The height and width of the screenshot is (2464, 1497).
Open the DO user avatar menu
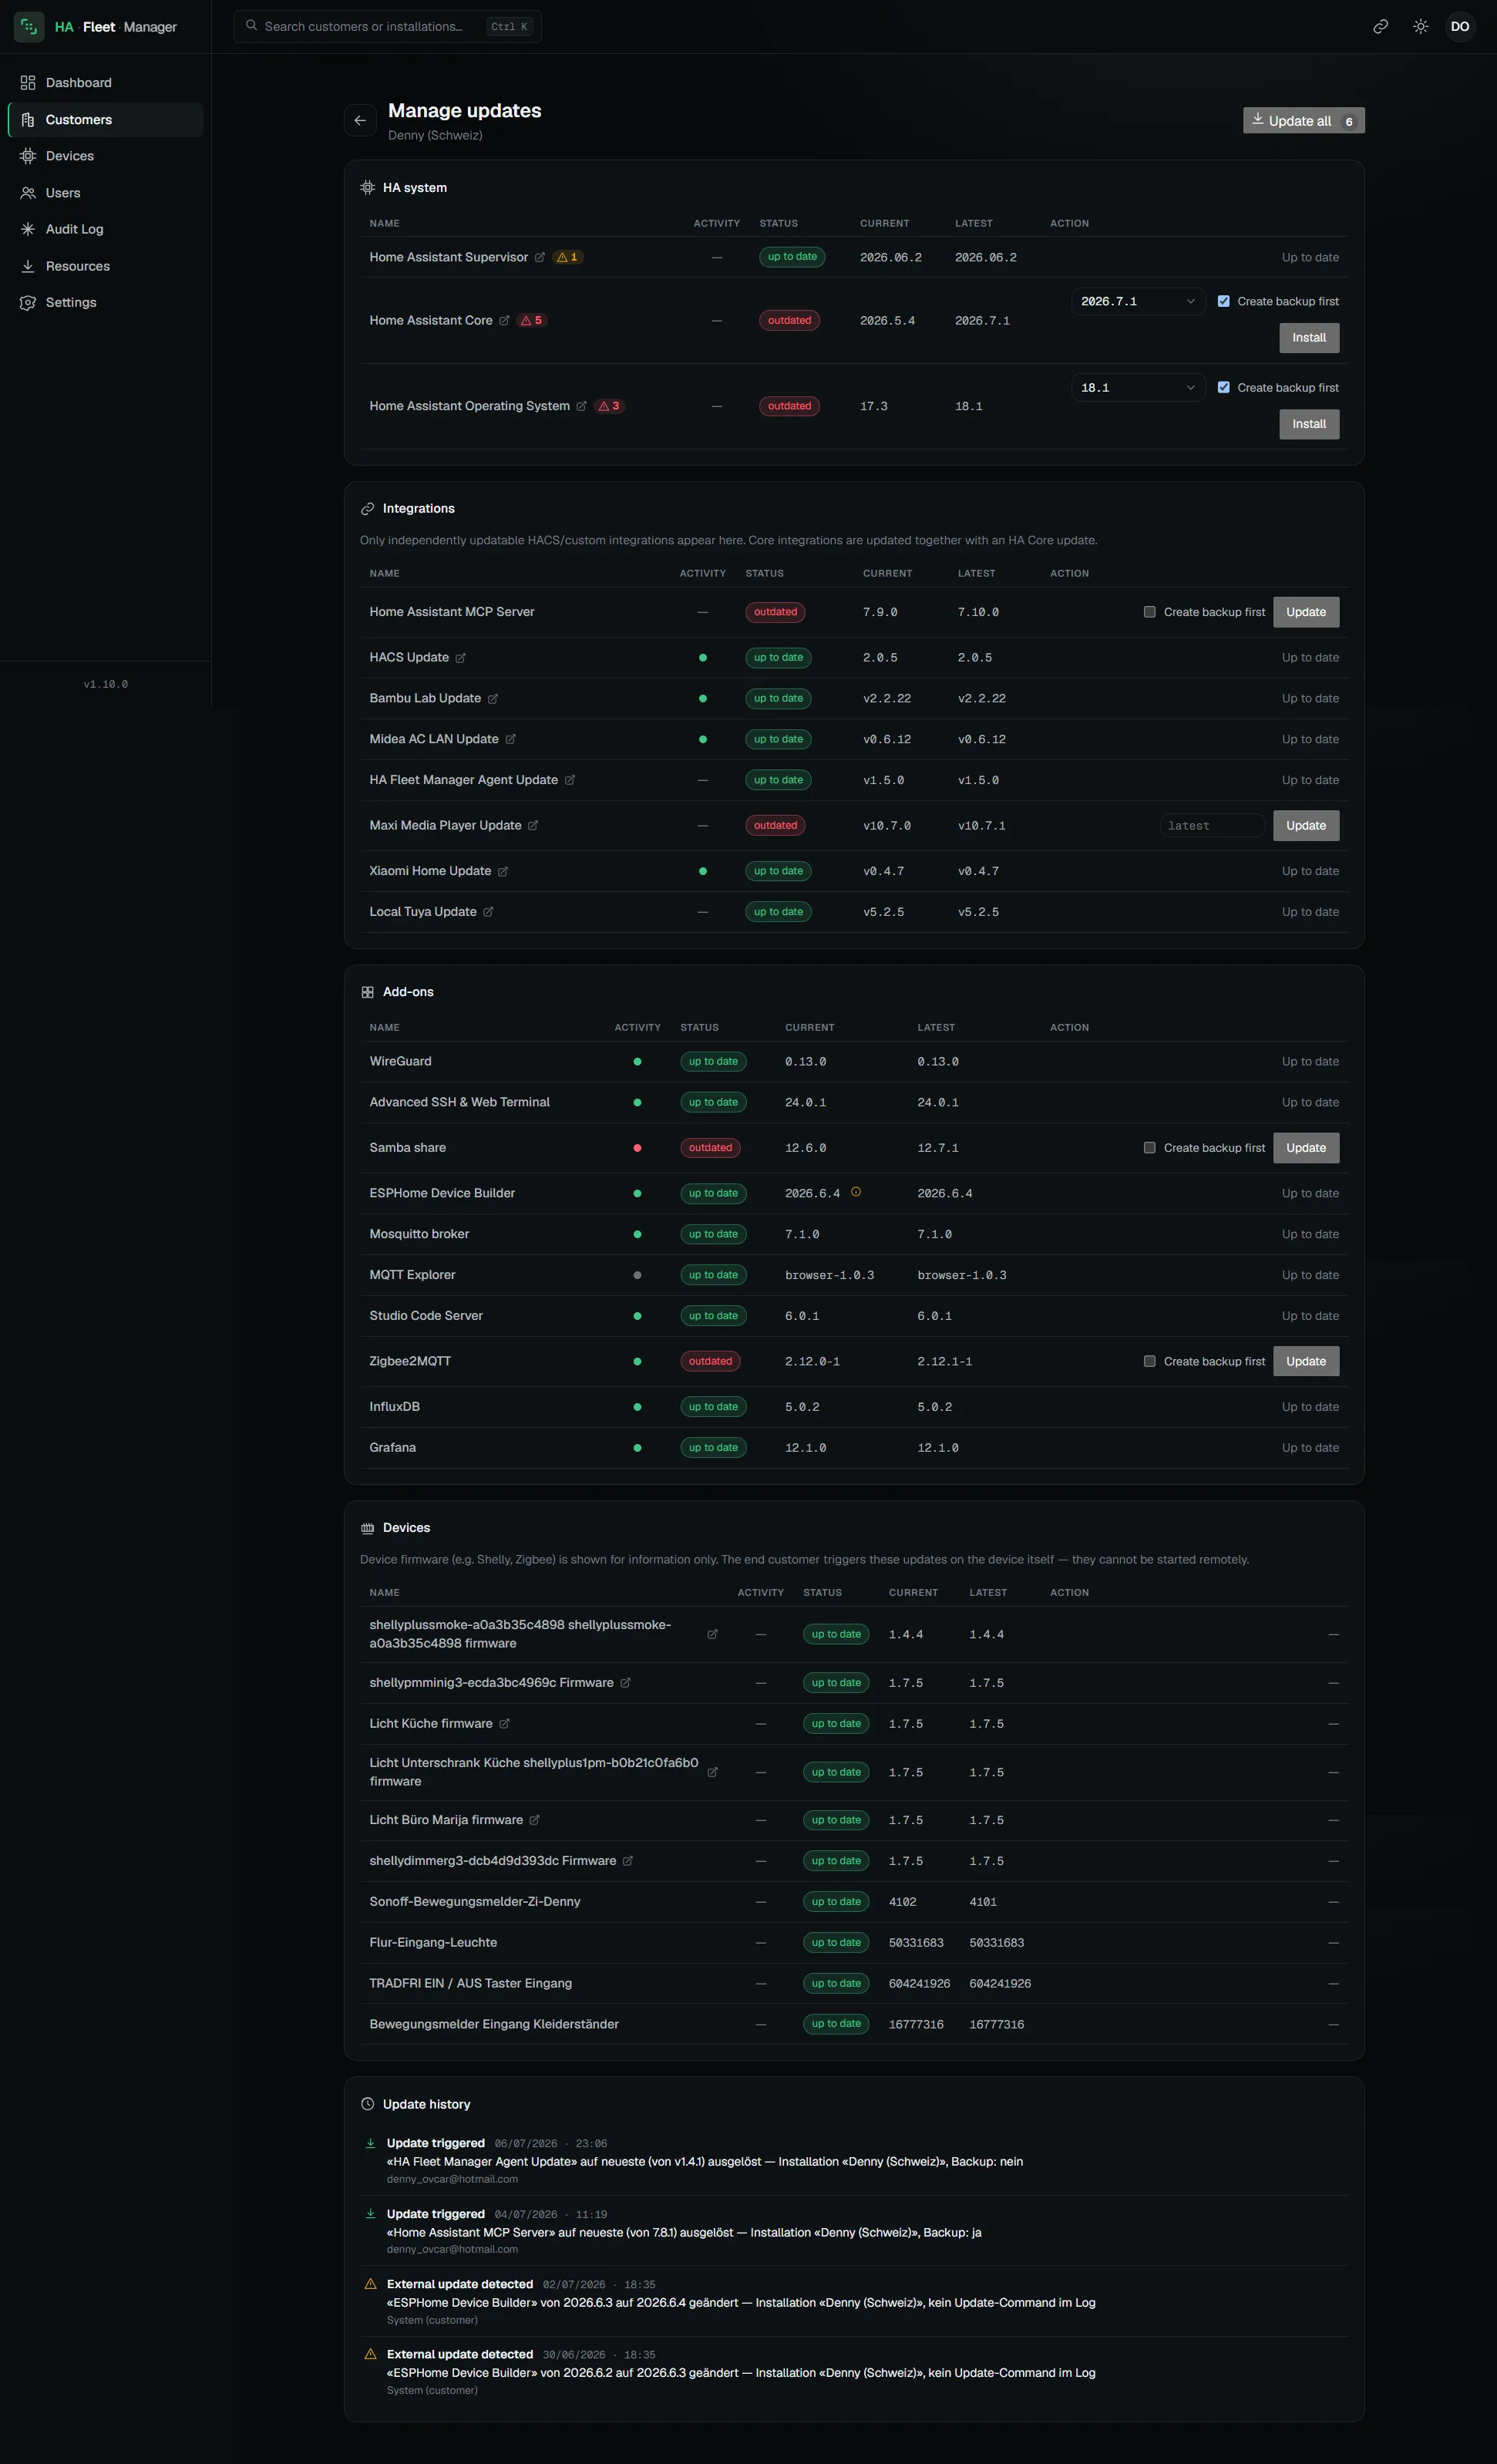click(1460, 27)
